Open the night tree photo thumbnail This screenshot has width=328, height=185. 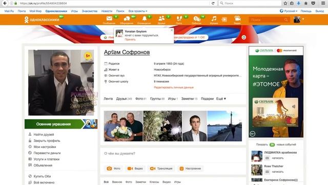[x=162, y=126]
